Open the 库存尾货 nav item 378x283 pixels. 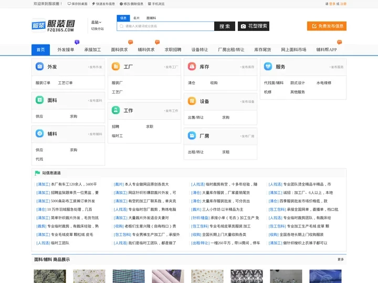pyautogui.click(x=262, y=50)
